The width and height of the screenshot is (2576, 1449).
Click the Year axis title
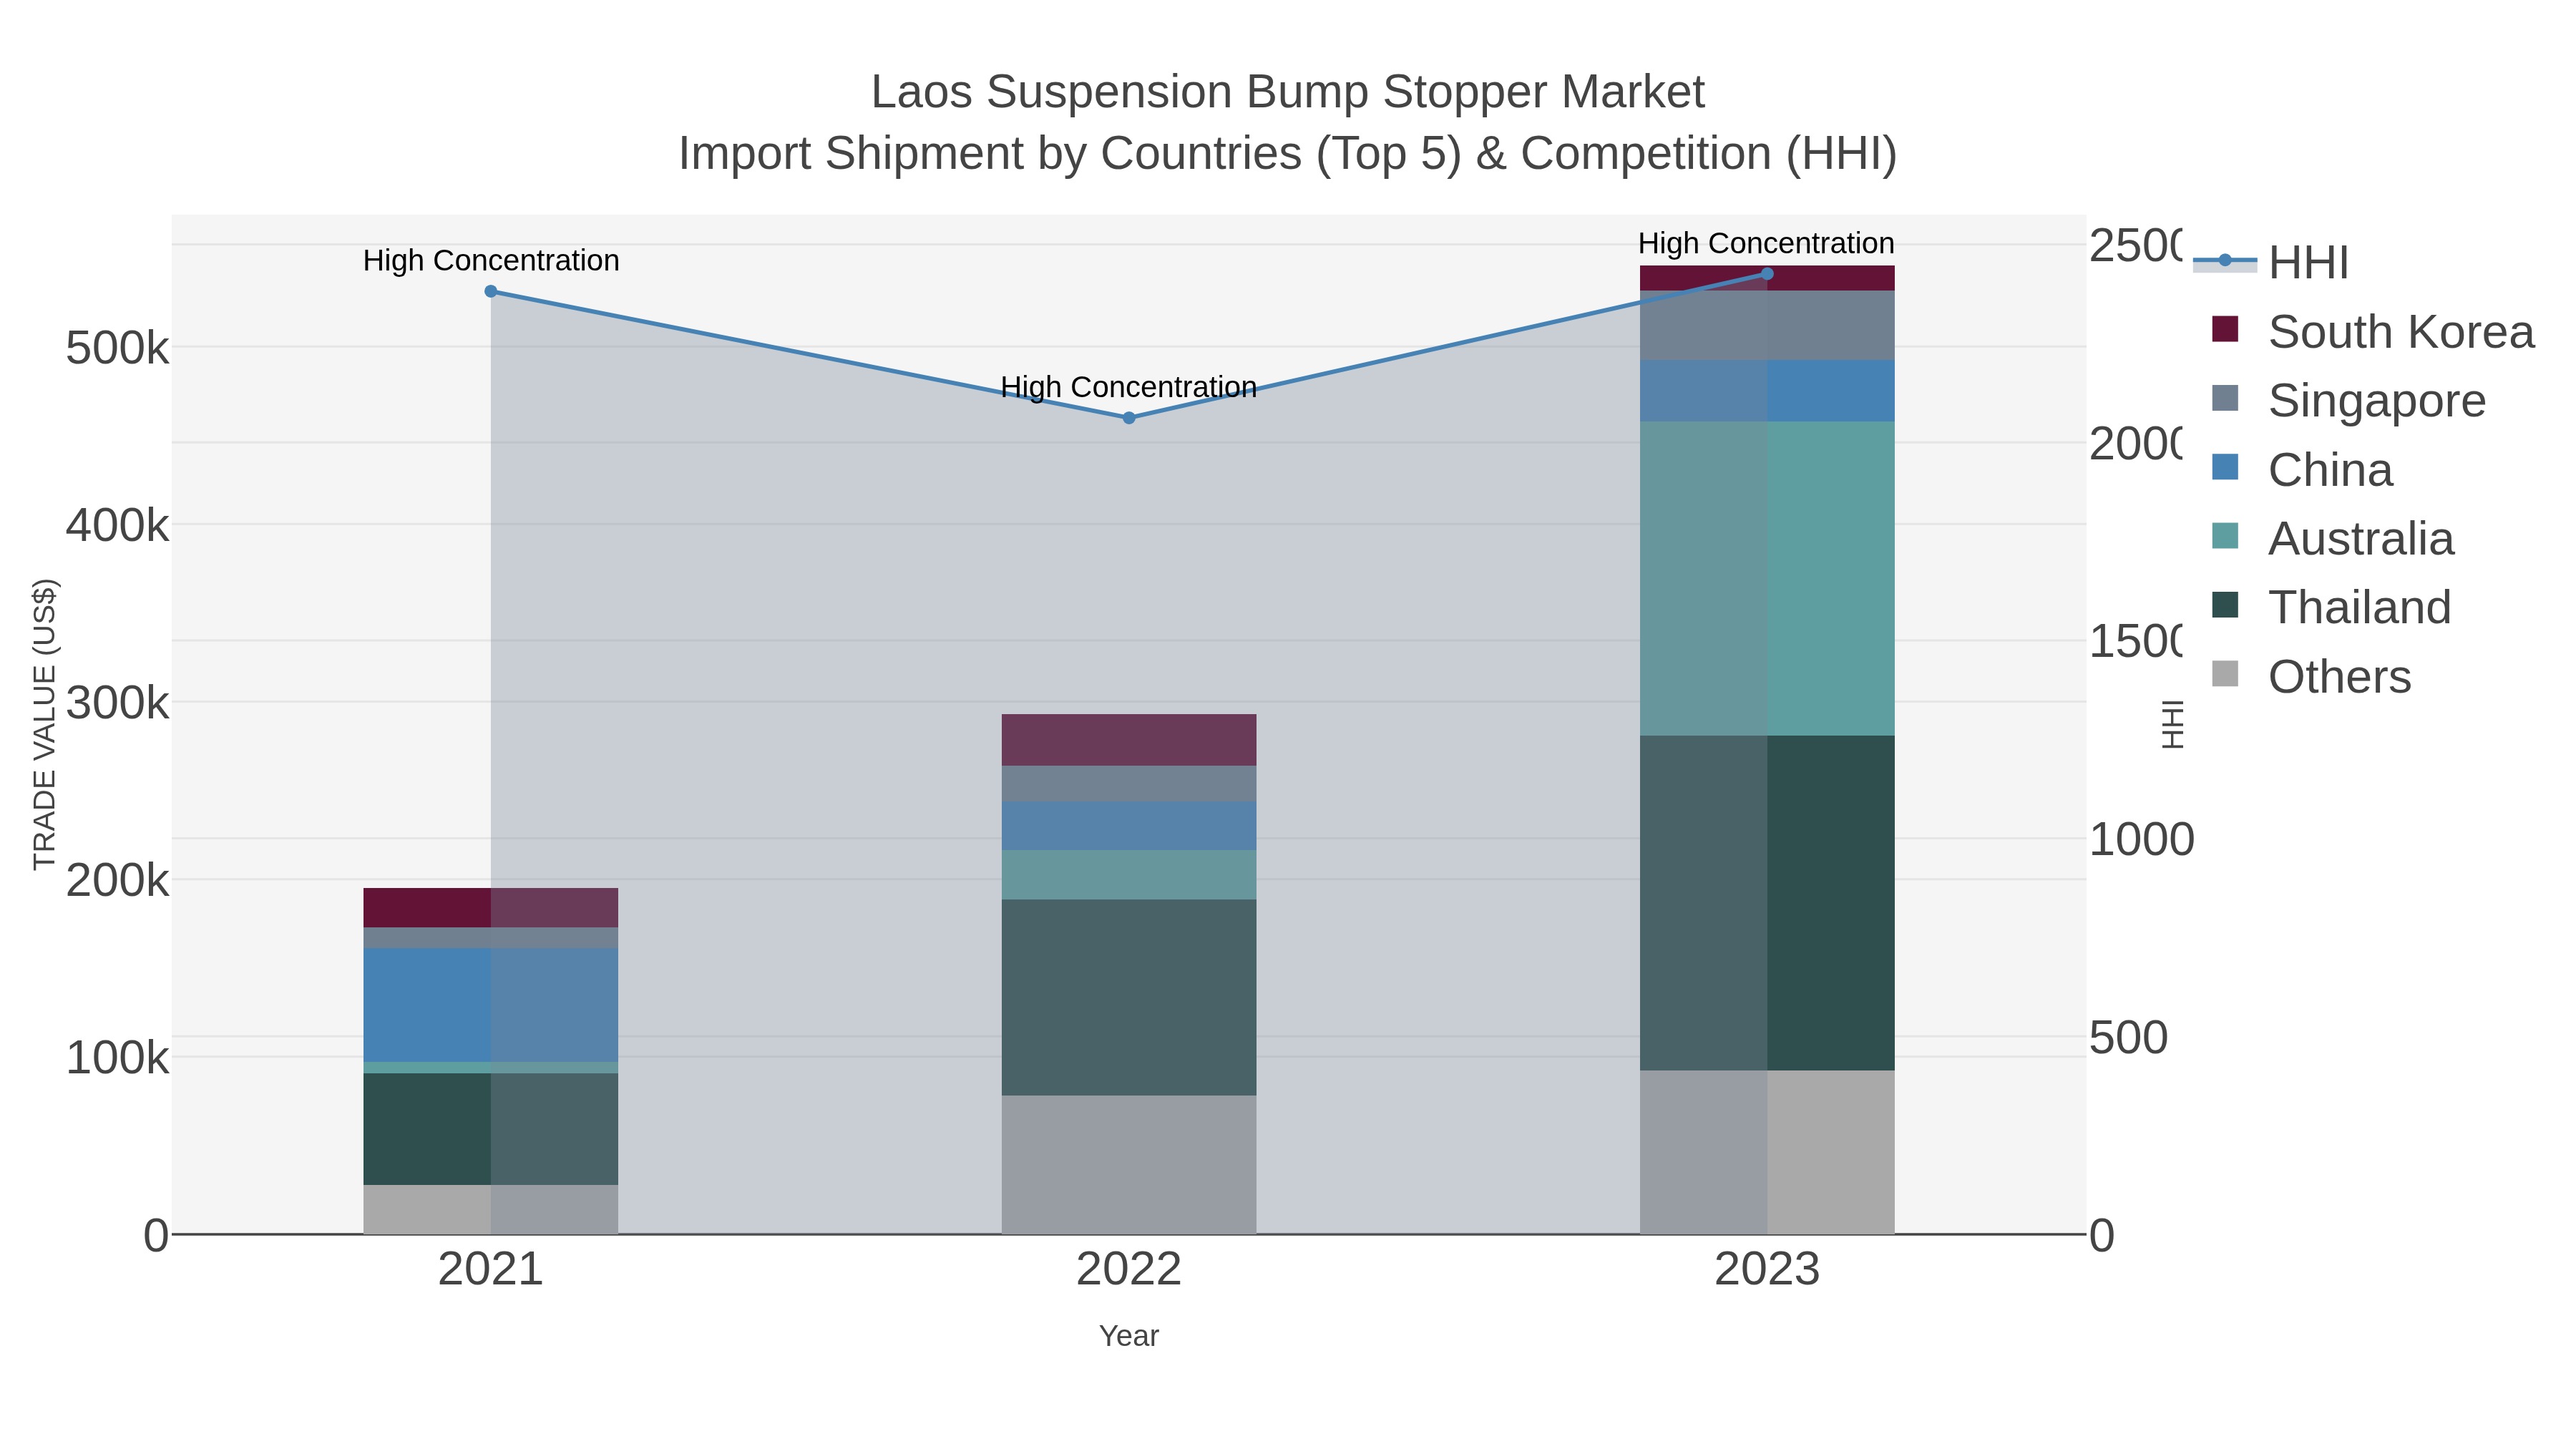click(x=1129, y=1336)
